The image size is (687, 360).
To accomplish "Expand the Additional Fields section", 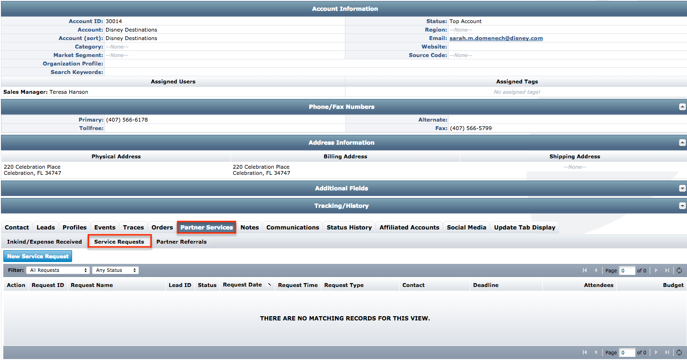I will (682, 188).
